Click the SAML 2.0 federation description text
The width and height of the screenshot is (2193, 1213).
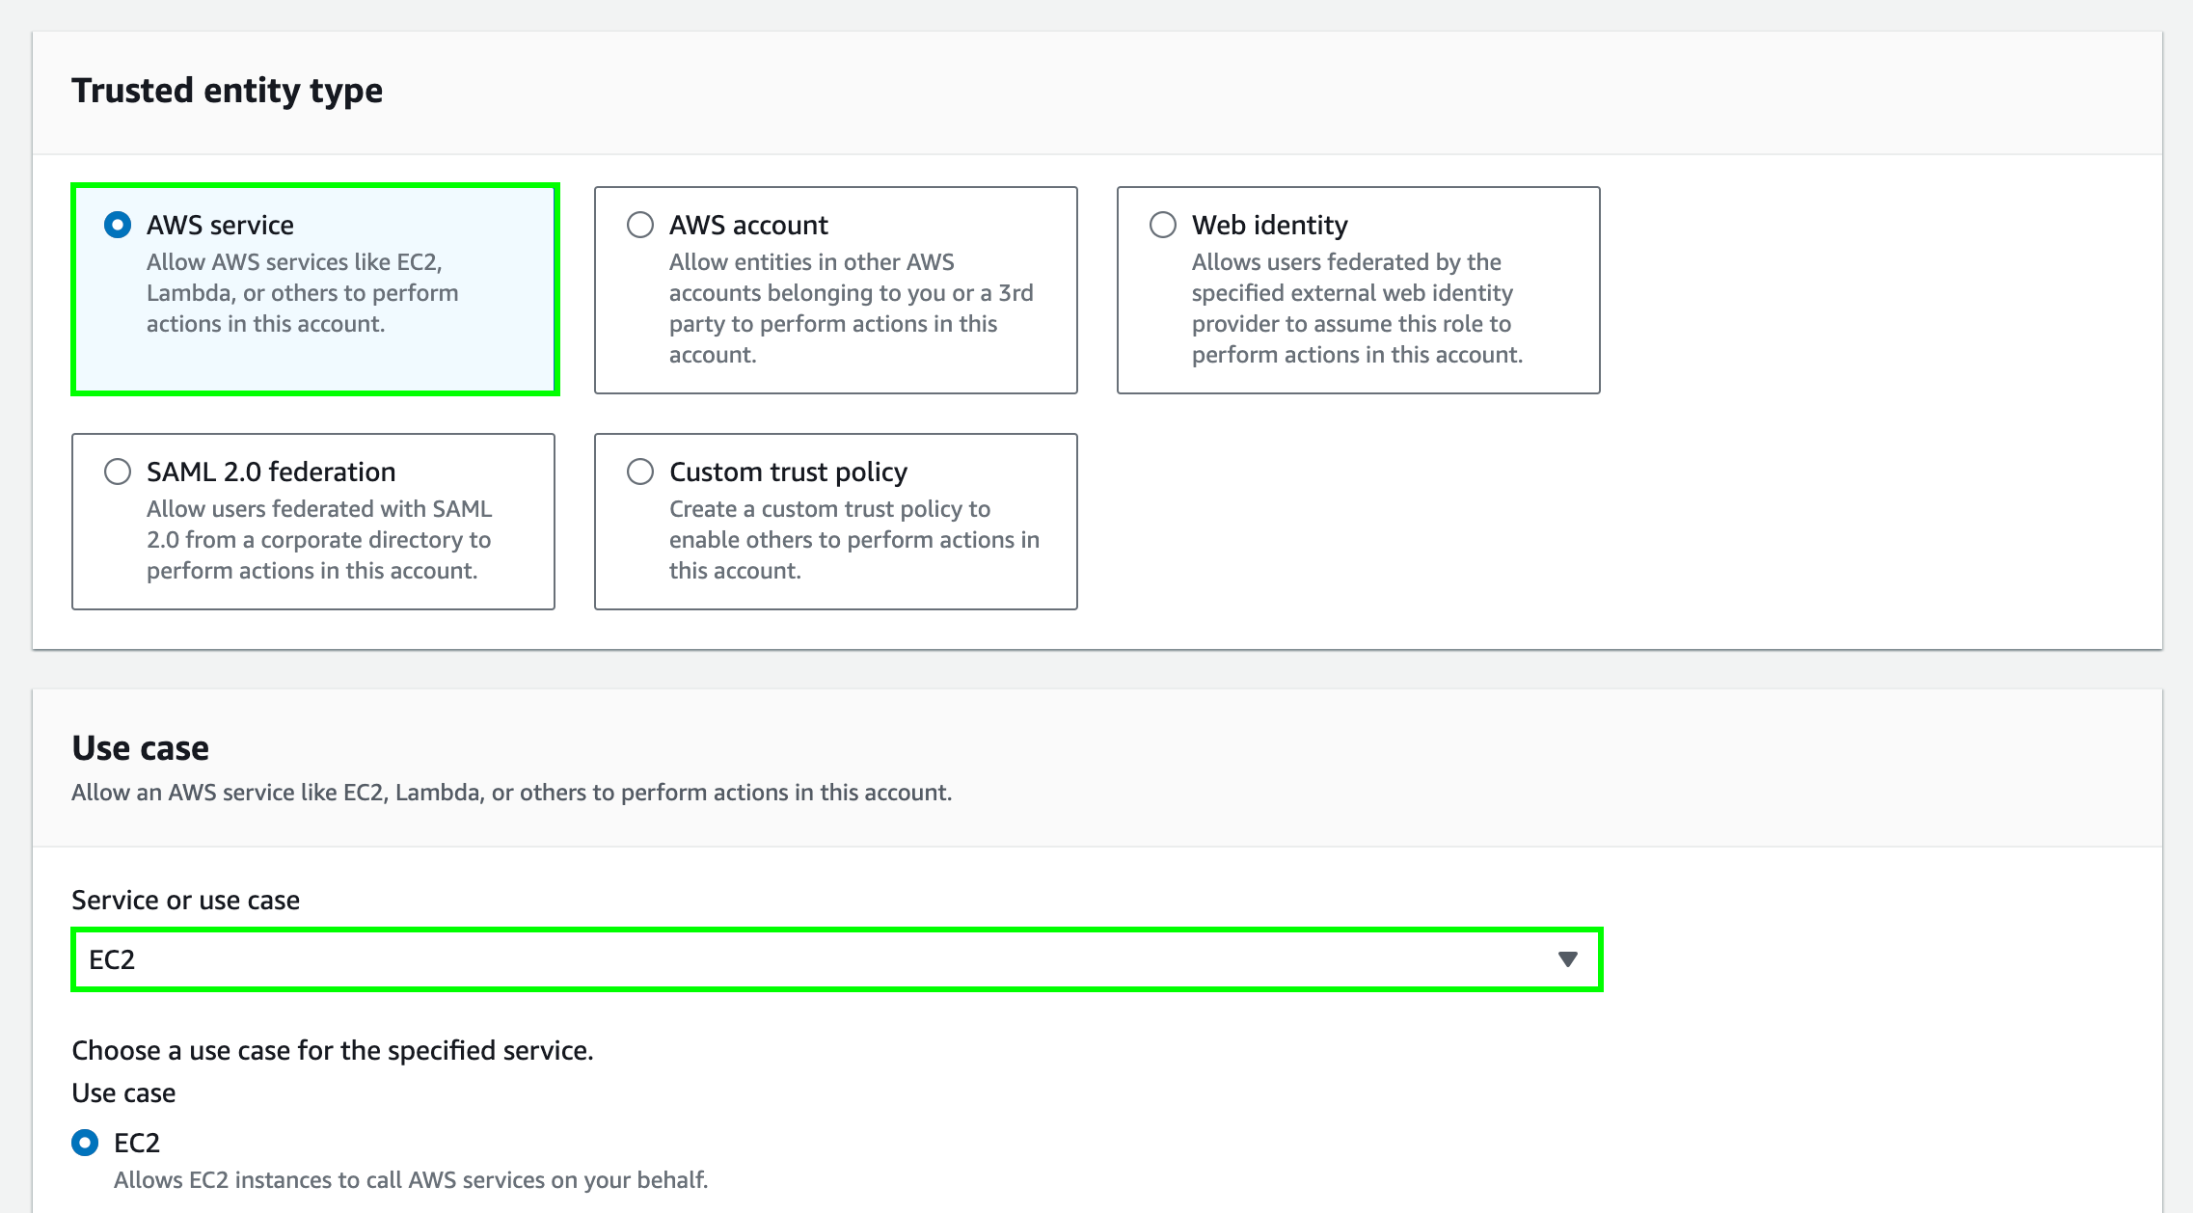coord(319,539)
